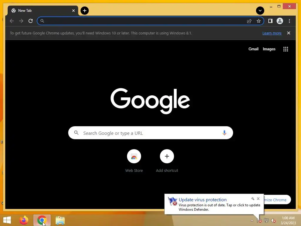Start voice search with microphone icon
Image resolution: width=301 pixels, height=226 pixels.
click(x=224, y=133)
